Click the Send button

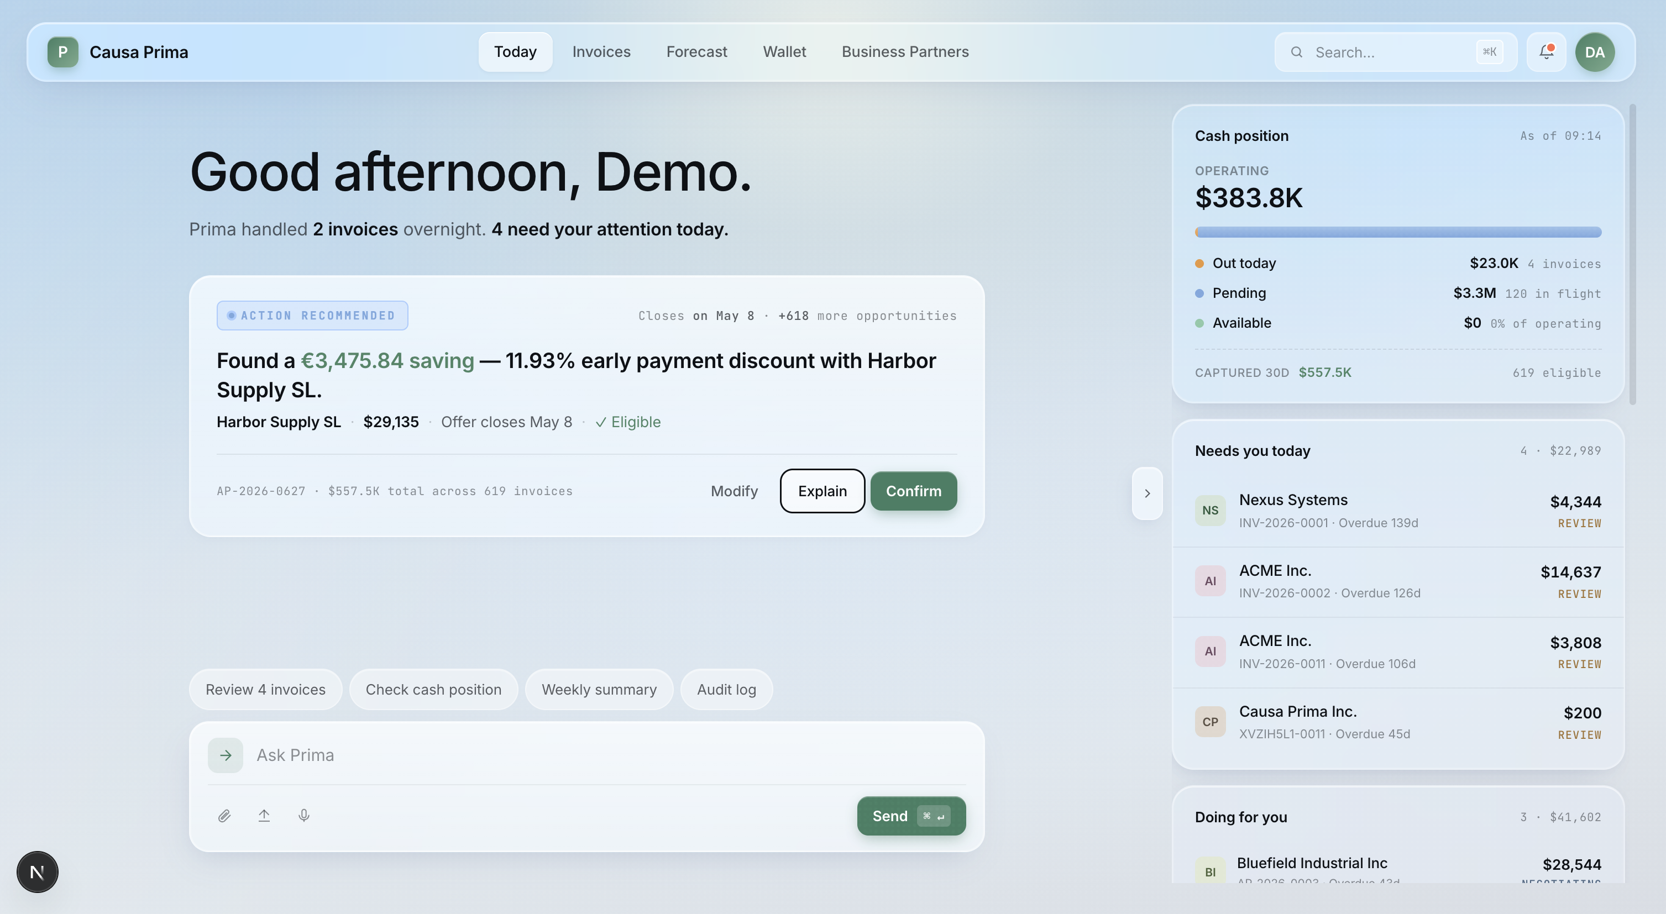(x=911, y=816)
